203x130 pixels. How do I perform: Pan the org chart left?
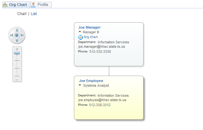[12, 35]
